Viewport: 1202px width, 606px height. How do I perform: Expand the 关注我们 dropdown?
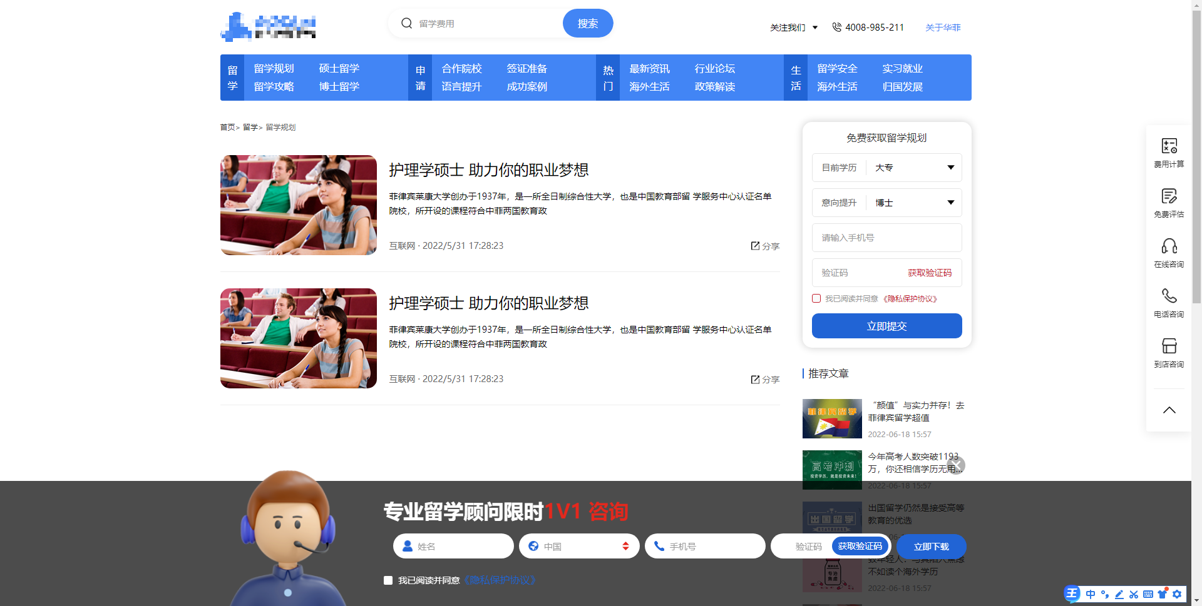(794, 28)
